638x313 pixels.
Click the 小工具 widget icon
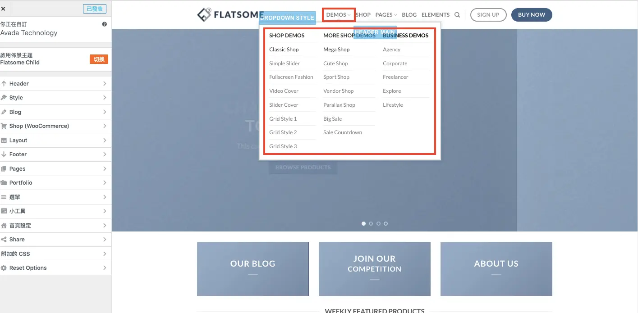coord(4,211)
